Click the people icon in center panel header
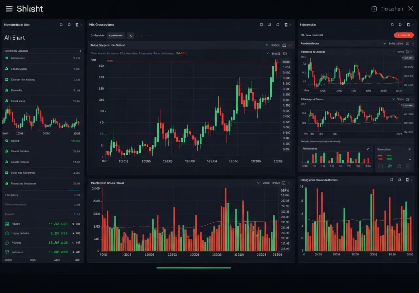 click(x=269, y=25)
